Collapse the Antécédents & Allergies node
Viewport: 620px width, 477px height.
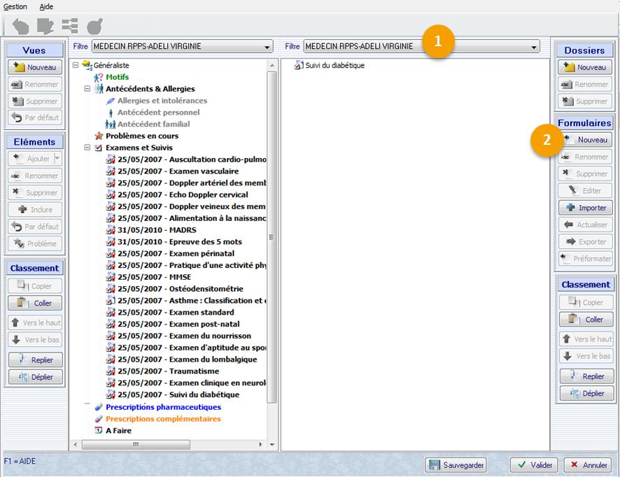pos(87,89)
